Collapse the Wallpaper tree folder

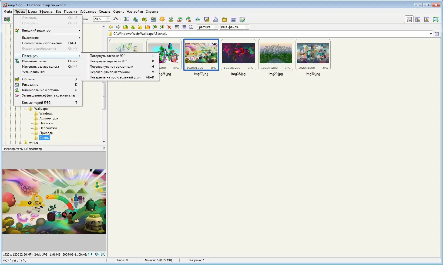point(26,109)
